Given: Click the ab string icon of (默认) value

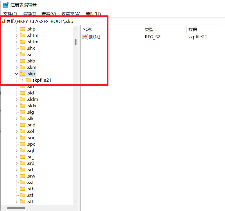Looking at the screenshot, I should click(x=85, y=37).
